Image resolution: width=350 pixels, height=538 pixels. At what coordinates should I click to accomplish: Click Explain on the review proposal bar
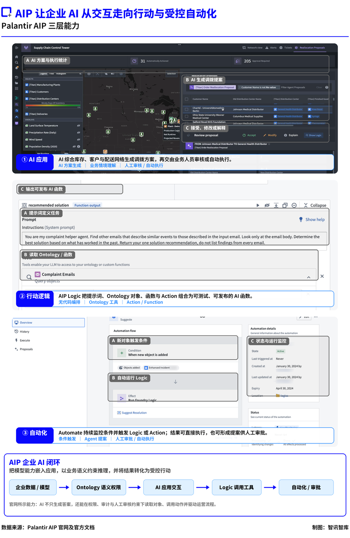291,135
